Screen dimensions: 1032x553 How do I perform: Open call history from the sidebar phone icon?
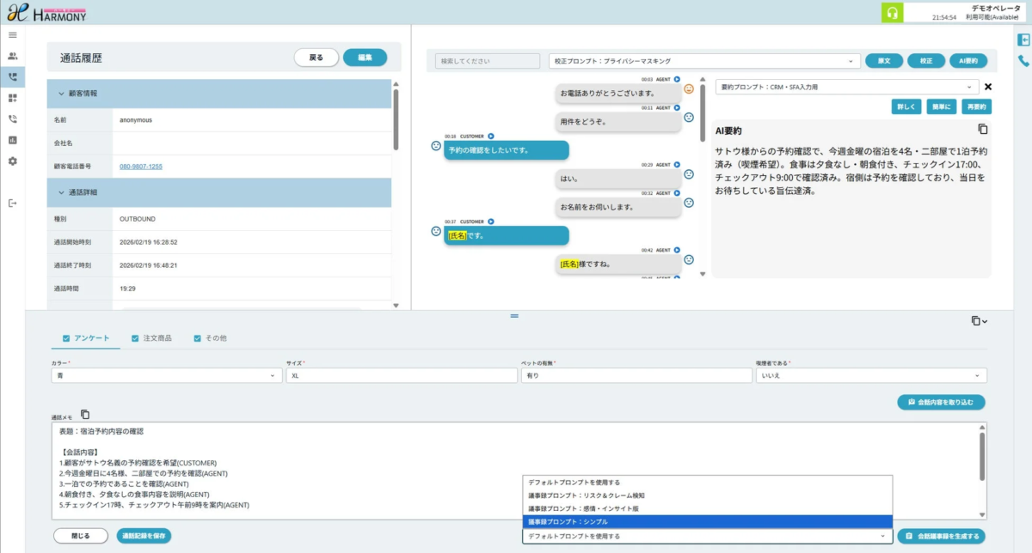pyautogui.click(x=12, y=75)
